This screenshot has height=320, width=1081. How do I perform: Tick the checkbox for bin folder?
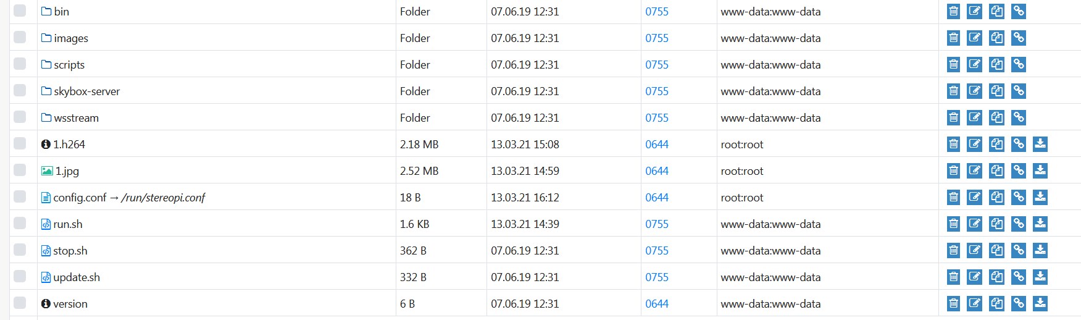(x=20, y=11)
